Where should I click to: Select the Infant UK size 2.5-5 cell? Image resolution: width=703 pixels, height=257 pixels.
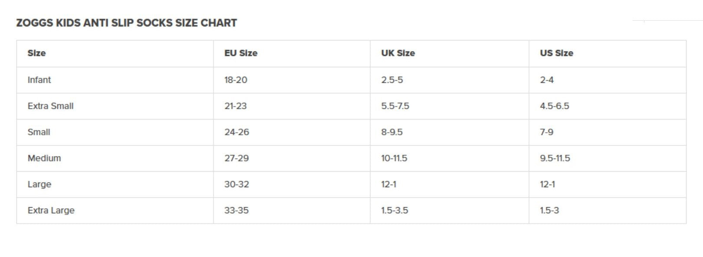(x=392, y=80)
